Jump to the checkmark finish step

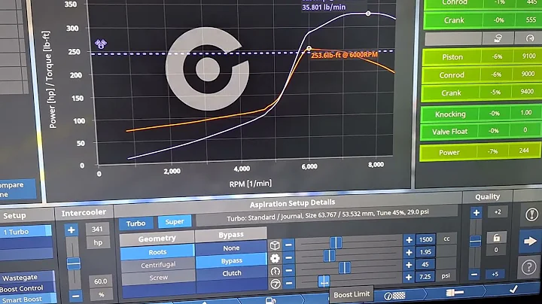click(513, 290)
